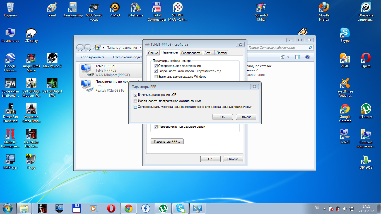381x214 pixels.
Task: Launch Fraps from the desktop
Action: (31, 162)
